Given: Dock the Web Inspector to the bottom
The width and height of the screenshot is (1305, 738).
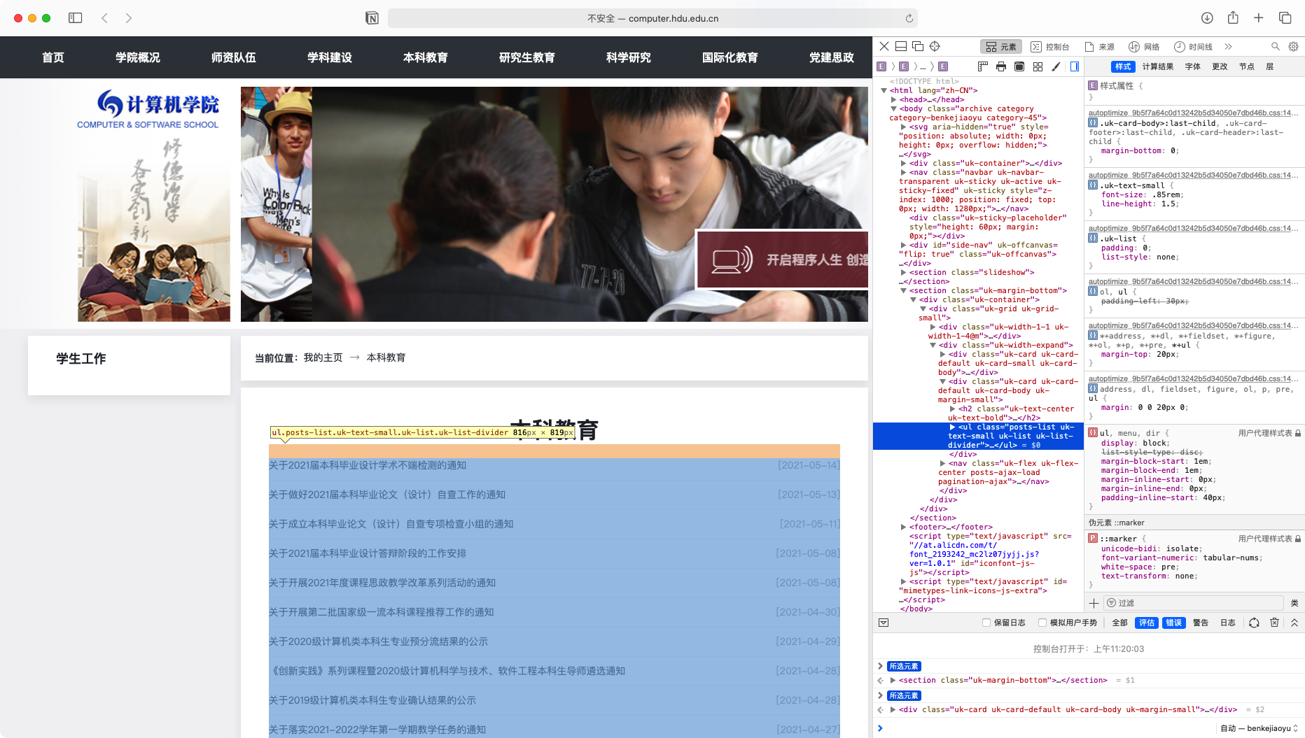Looking at the screenshot, I should (x=901, y=47).
